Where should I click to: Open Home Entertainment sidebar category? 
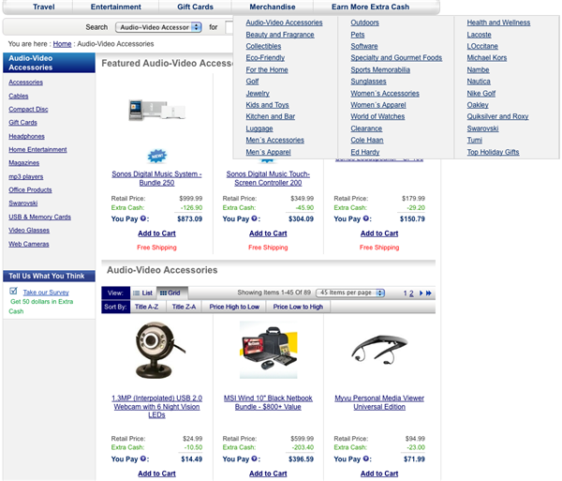37,149
